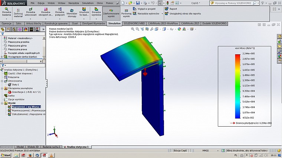Switch to SOLIDWORKS MBD tab
The image size is (282, 158).
click(x=134, y=23)
